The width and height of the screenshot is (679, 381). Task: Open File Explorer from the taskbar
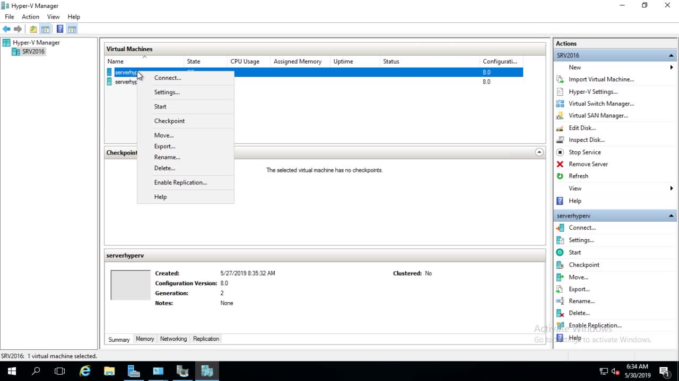pos(109,371)
